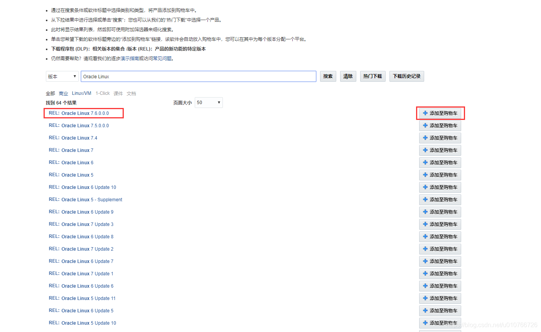Open REL: Oracle Linux 6 link
Screen dimensions: 541x332
pos(71,163)
